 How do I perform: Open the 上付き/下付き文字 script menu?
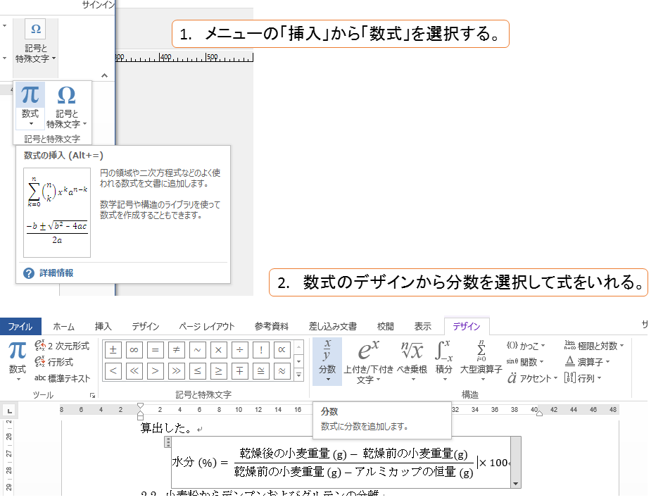(369, 362)
